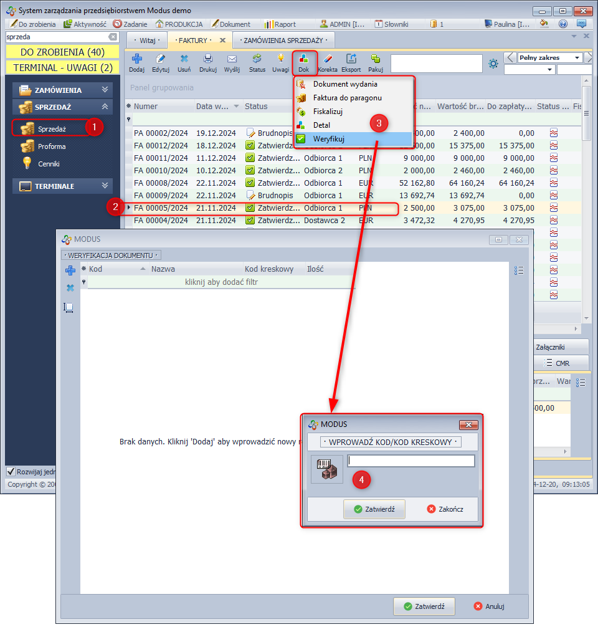Open the Załączniki tab on right panel

point(561,347)
